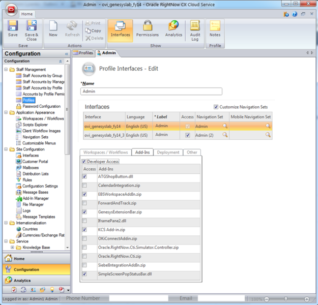Enable SiebelIntegrationAddIn.zip access
The image size is (318, 305).
[x=84, y=265]
